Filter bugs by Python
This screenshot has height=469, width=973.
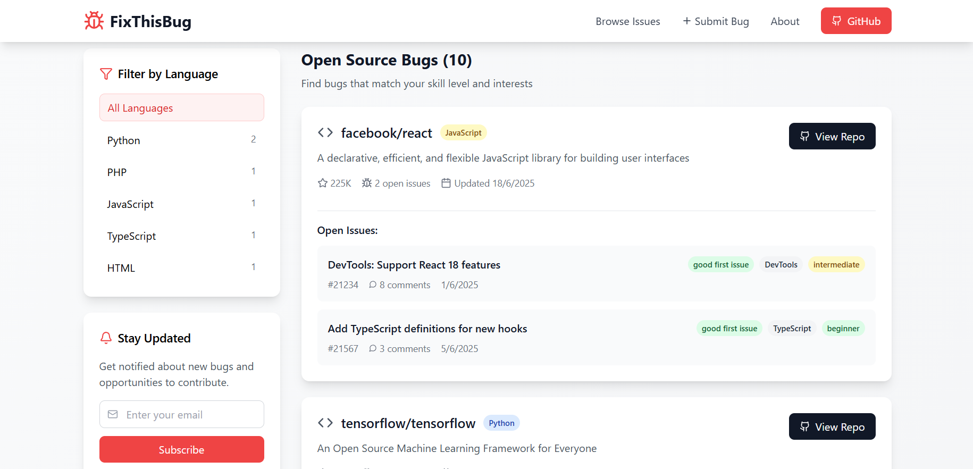182,140
